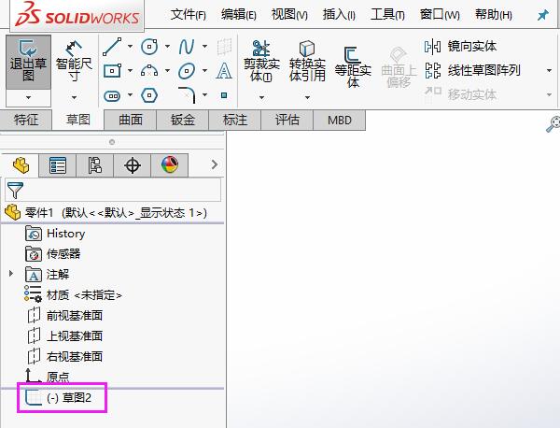The image size is (560, 428).
Task: Click the Trim Entities (剪裁实体) tool
Action: (x=261, y=62)
